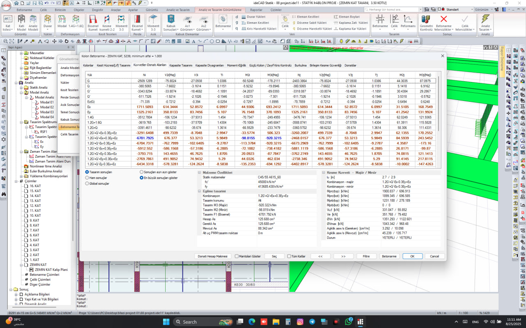This screenshot has height=328, width=526.
Task: Show Moment 3-3 in Kesit Tesirleri
Action: point(121,23)
